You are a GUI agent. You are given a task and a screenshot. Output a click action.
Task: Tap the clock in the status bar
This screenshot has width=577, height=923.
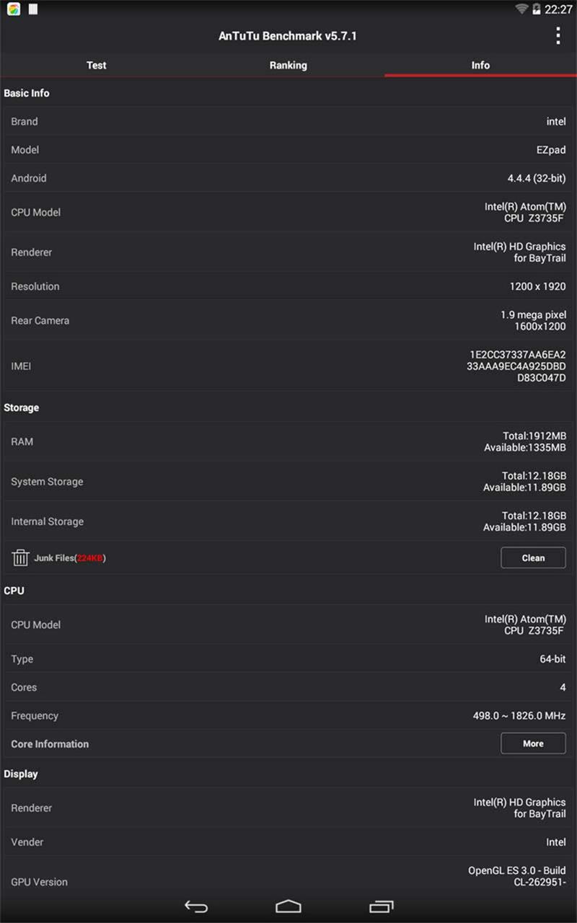coord(558,9)
